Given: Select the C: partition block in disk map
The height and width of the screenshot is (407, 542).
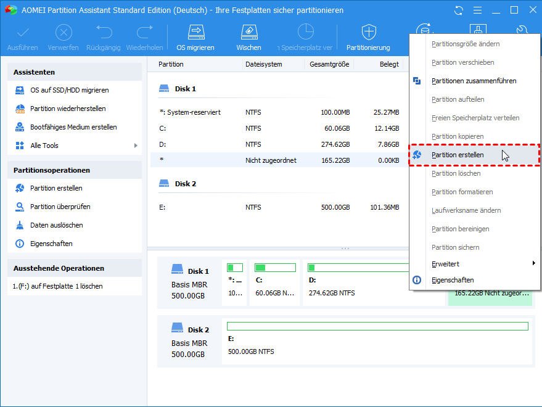Looking at the screenshot, I should [275, 282].
